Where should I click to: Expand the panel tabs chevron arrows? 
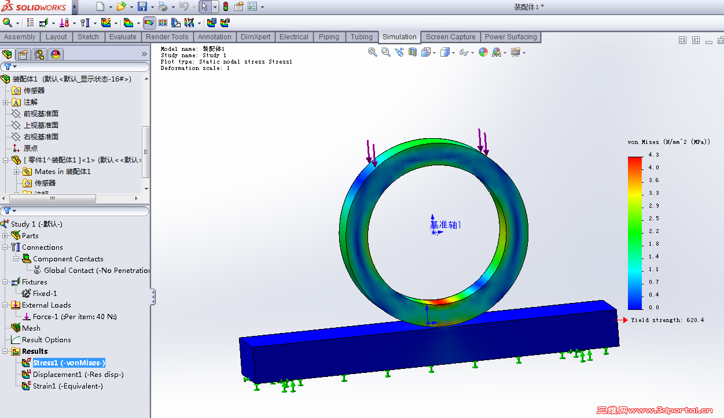[144, 54]
